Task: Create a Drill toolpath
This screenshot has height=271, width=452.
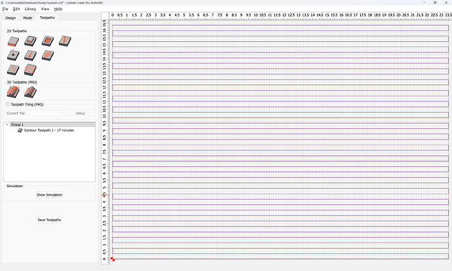Action: [x=13, y=55]
